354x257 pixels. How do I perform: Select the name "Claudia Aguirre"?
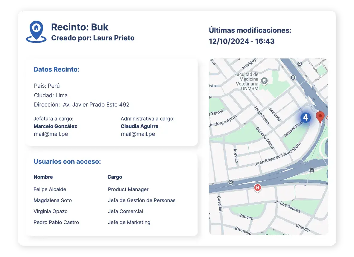pos(139,126)
